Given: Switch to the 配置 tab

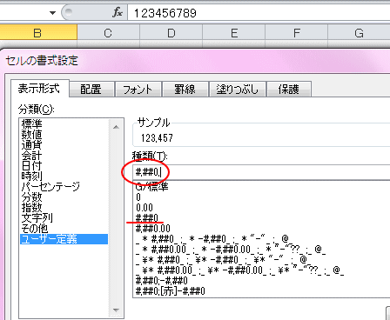Looking at the screenshot, I should pos(91,90).
